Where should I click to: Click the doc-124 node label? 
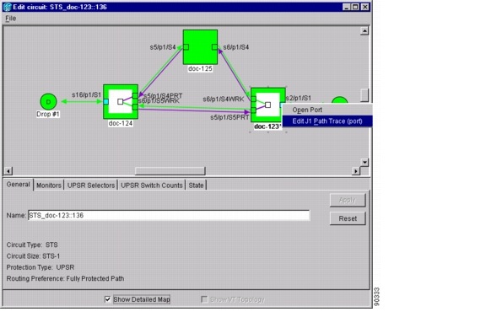(121, 123)
